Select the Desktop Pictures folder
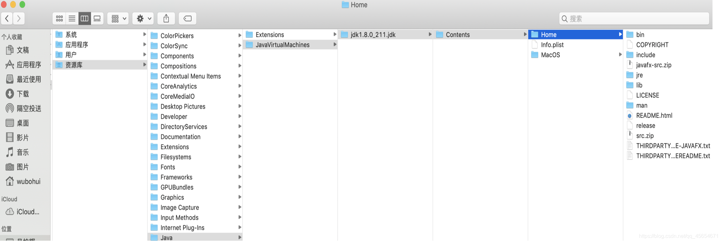Viewport: 721px width, 242px height. (195, 107)
